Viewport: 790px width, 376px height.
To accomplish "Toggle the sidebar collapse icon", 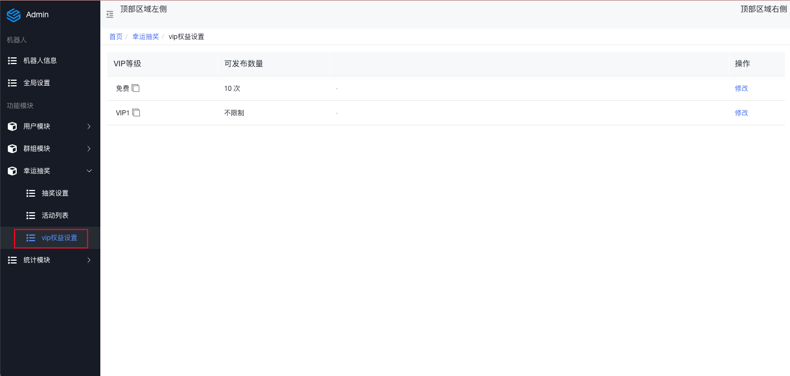I will tap(110, 14).
